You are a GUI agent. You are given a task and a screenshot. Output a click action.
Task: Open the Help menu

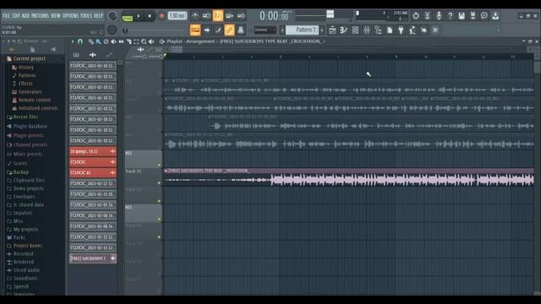tap(99, 16)
